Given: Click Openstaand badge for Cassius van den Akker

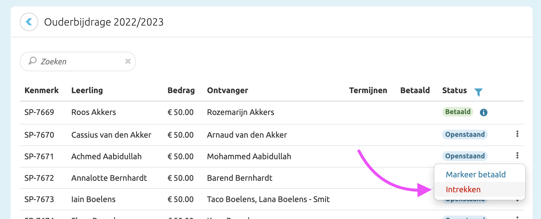Looking at the screenshot, I should 465,135.
